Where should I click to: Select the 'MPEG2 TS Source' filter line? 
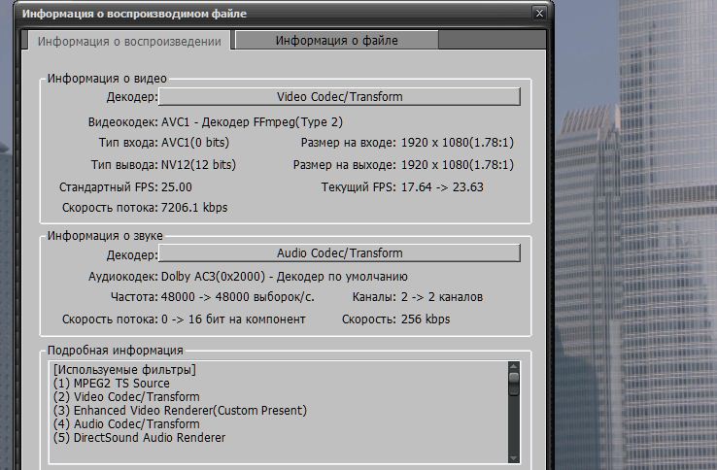pyautogui.click(x=112, y=384)
